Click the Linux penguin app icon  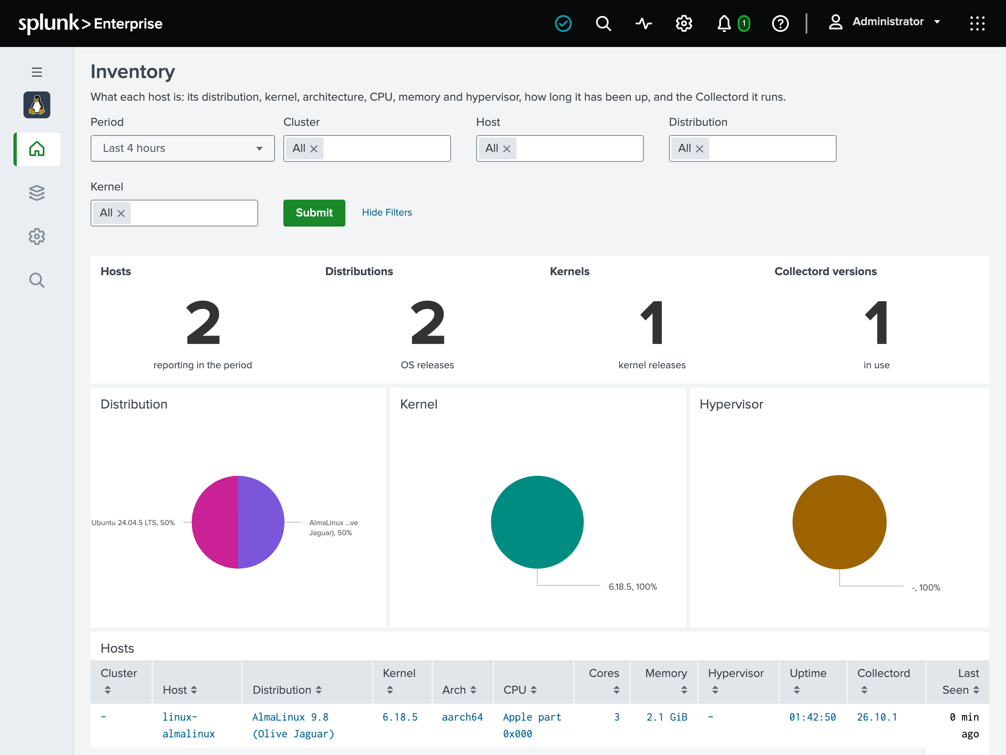point(37,105)
